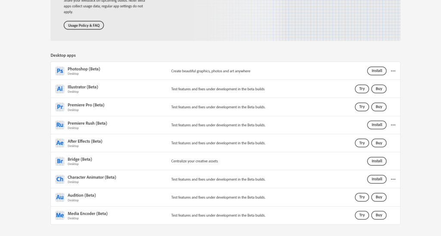Click the Photoshop (Beta) Ps icon
Image resolution: width=441 pixels, height=236 pixels.
[60, 71]
